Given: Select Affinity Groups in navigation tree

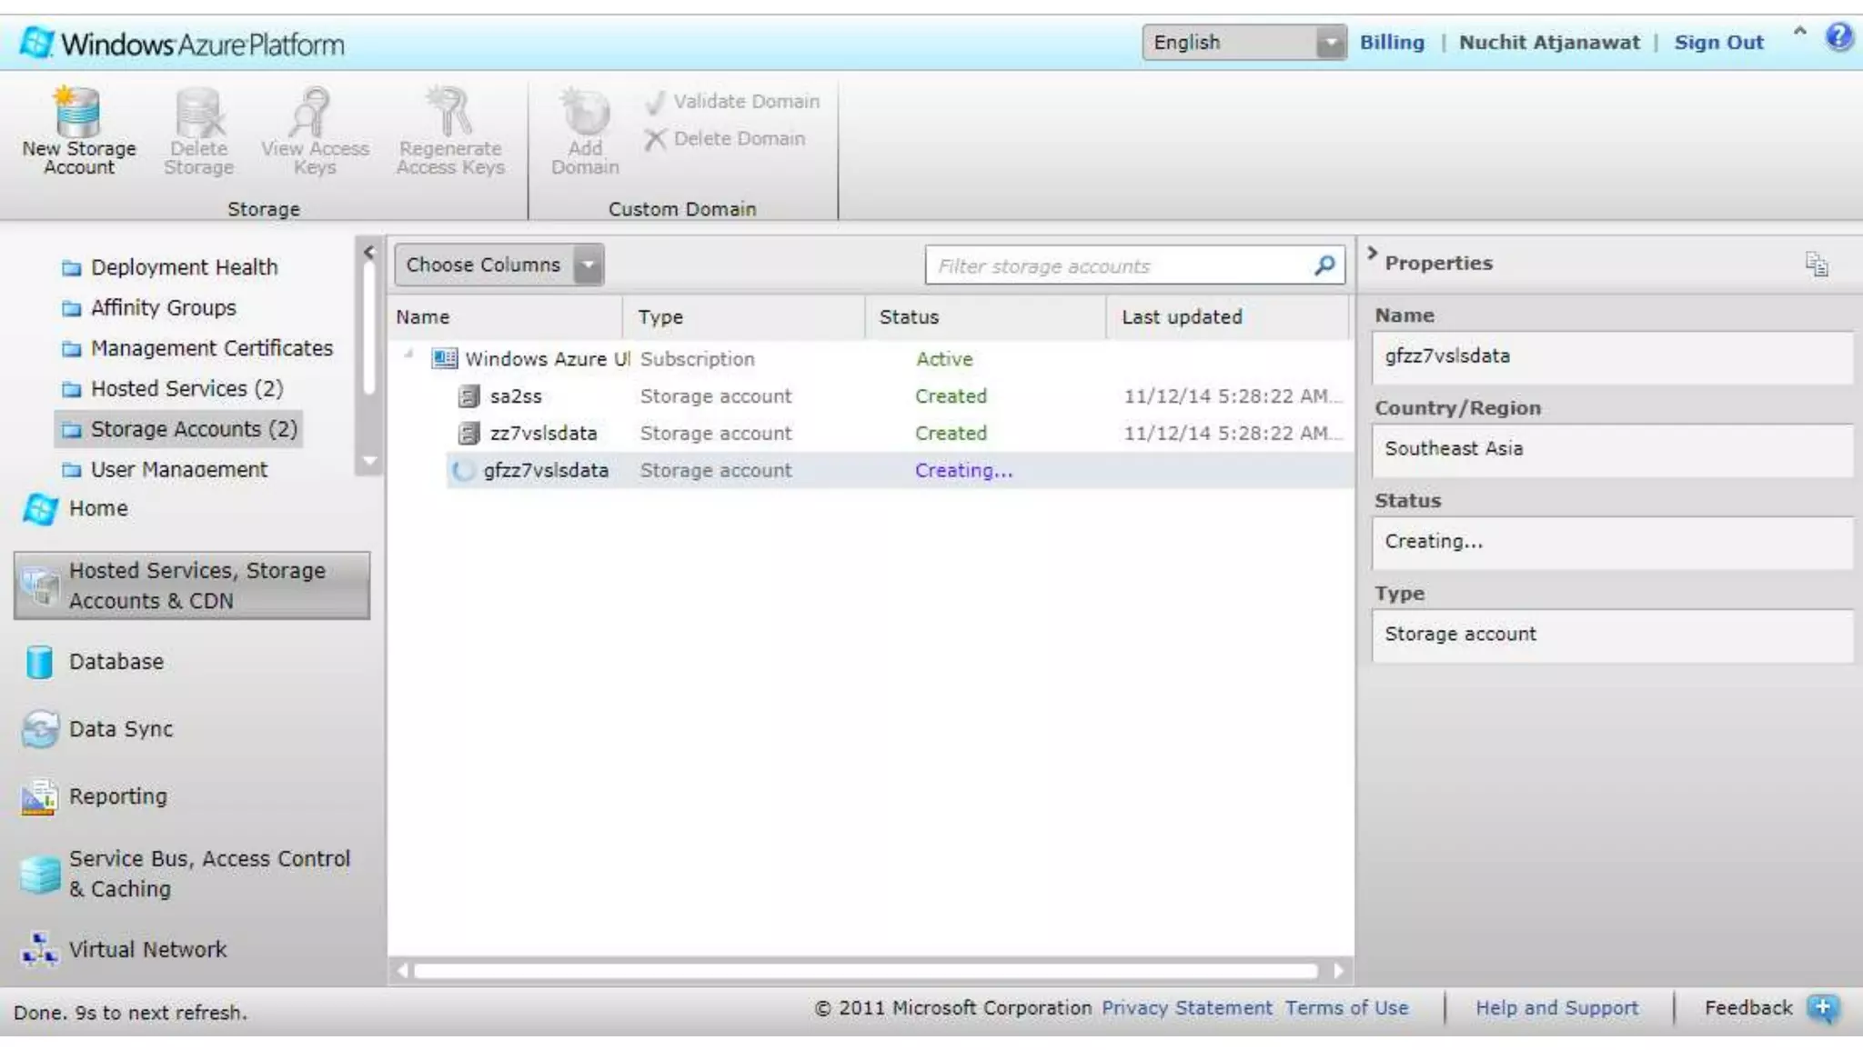Looking at the screenshot, I should [x=163, y=308].
